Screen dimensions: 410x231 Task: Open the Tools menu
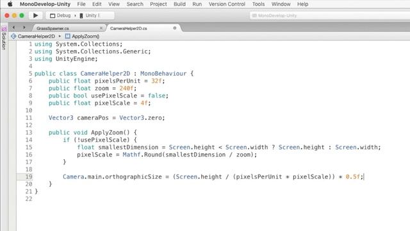pyautogui.click(x=258, y=4)
